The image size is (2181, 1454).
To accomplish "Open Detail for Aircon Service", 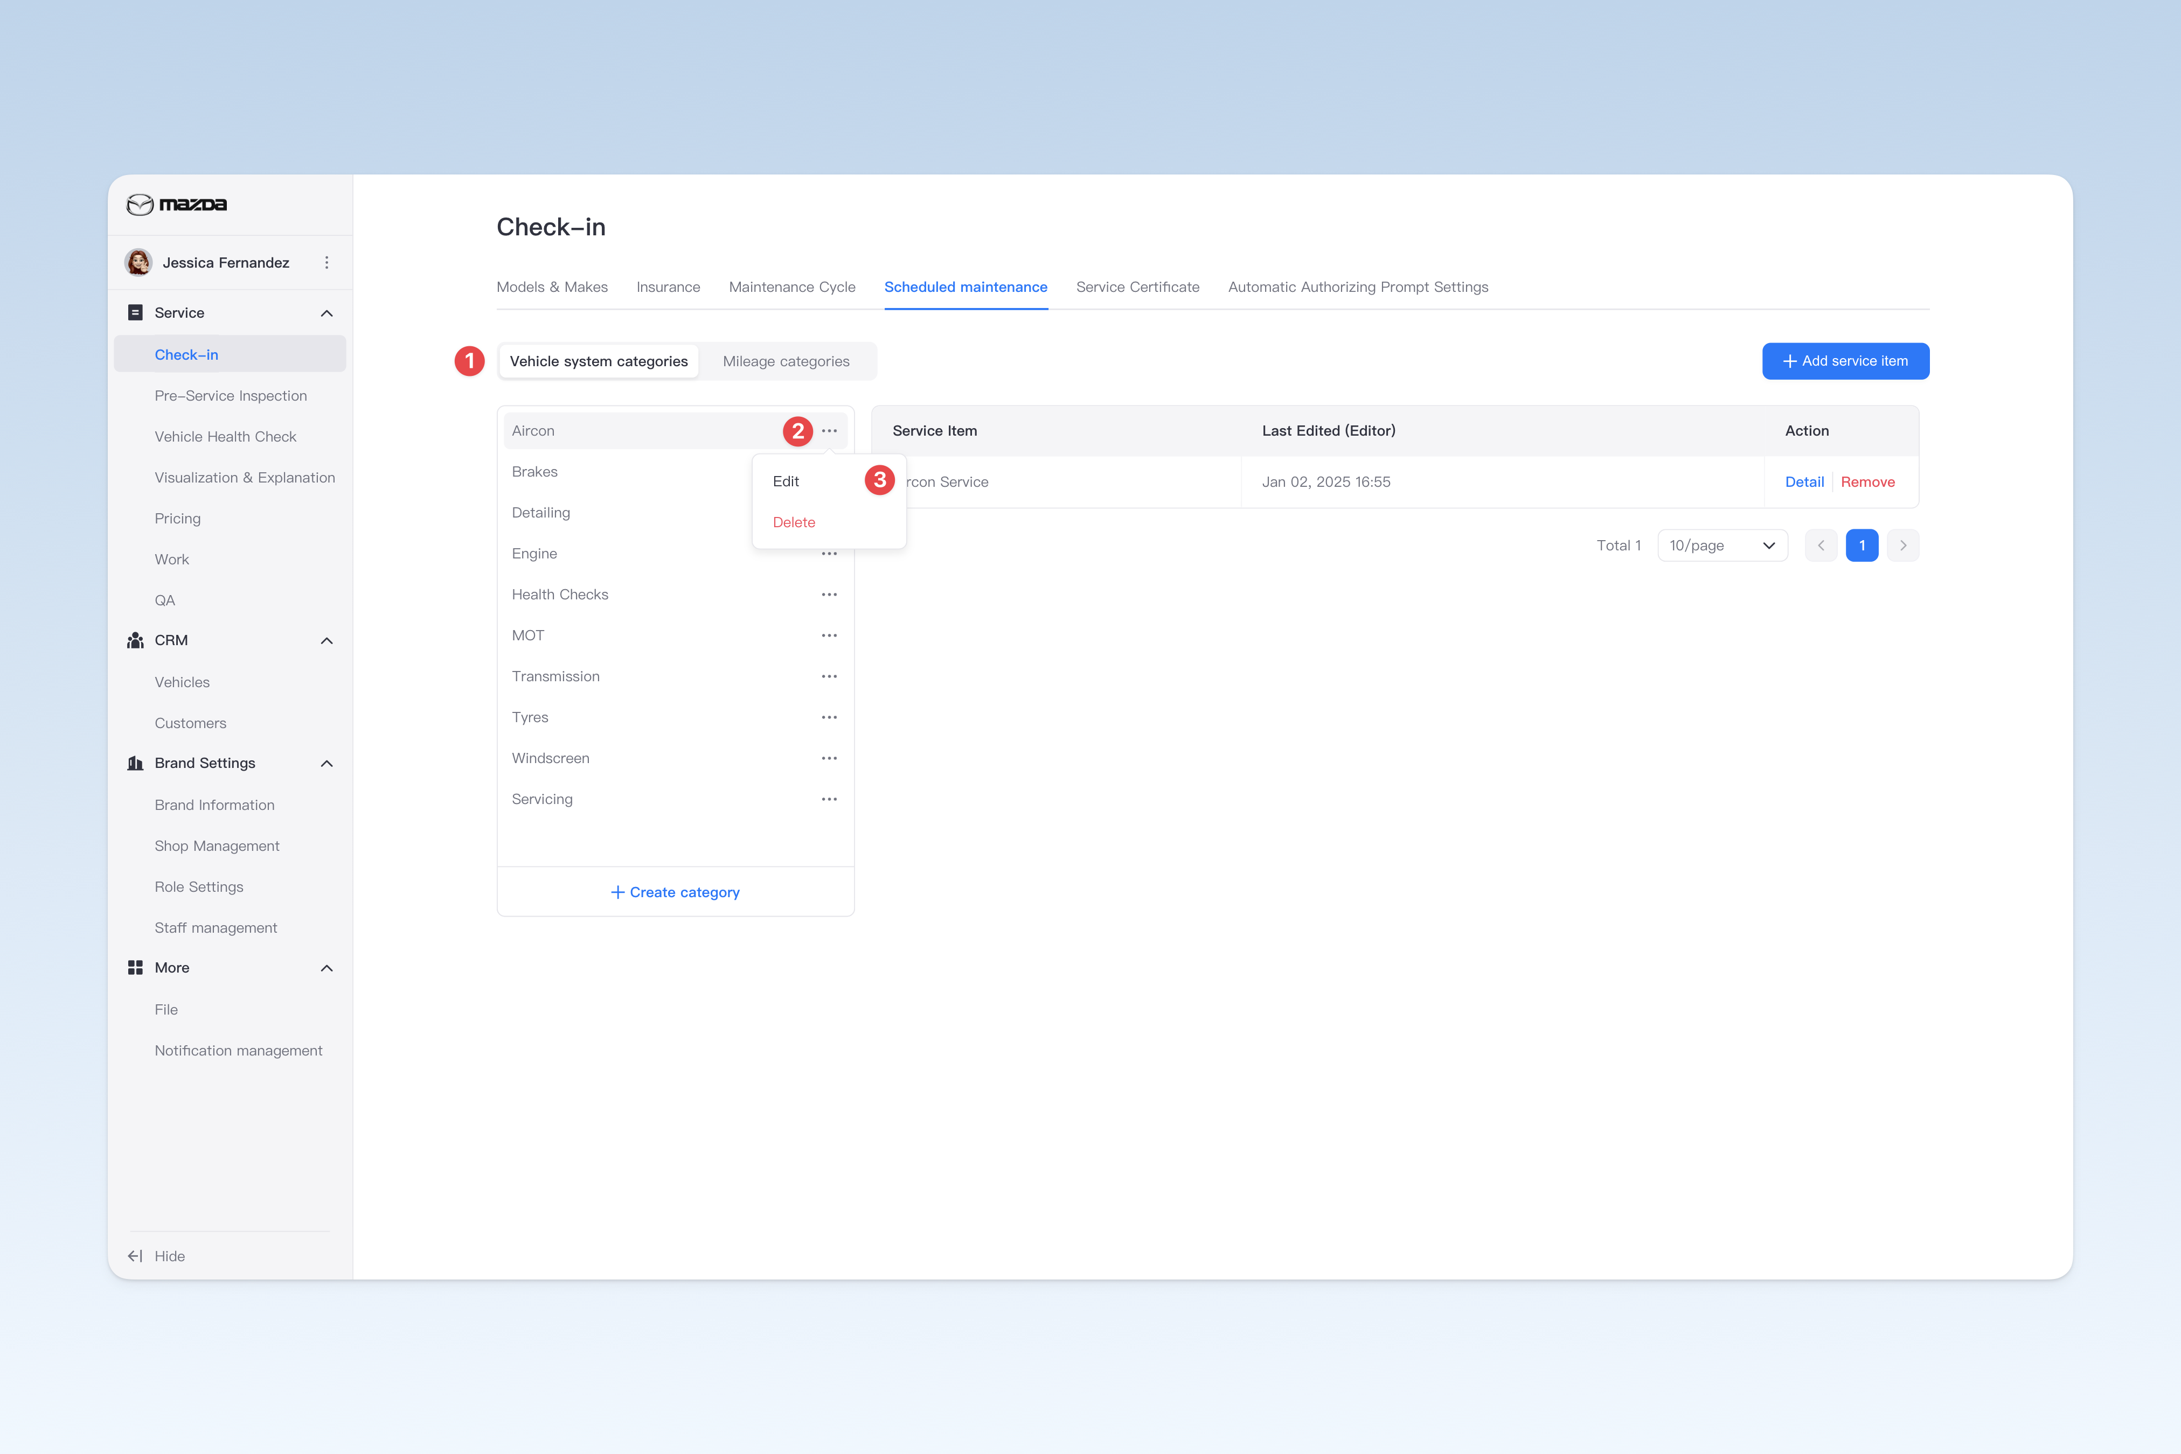I will (x=1804, y=481).
